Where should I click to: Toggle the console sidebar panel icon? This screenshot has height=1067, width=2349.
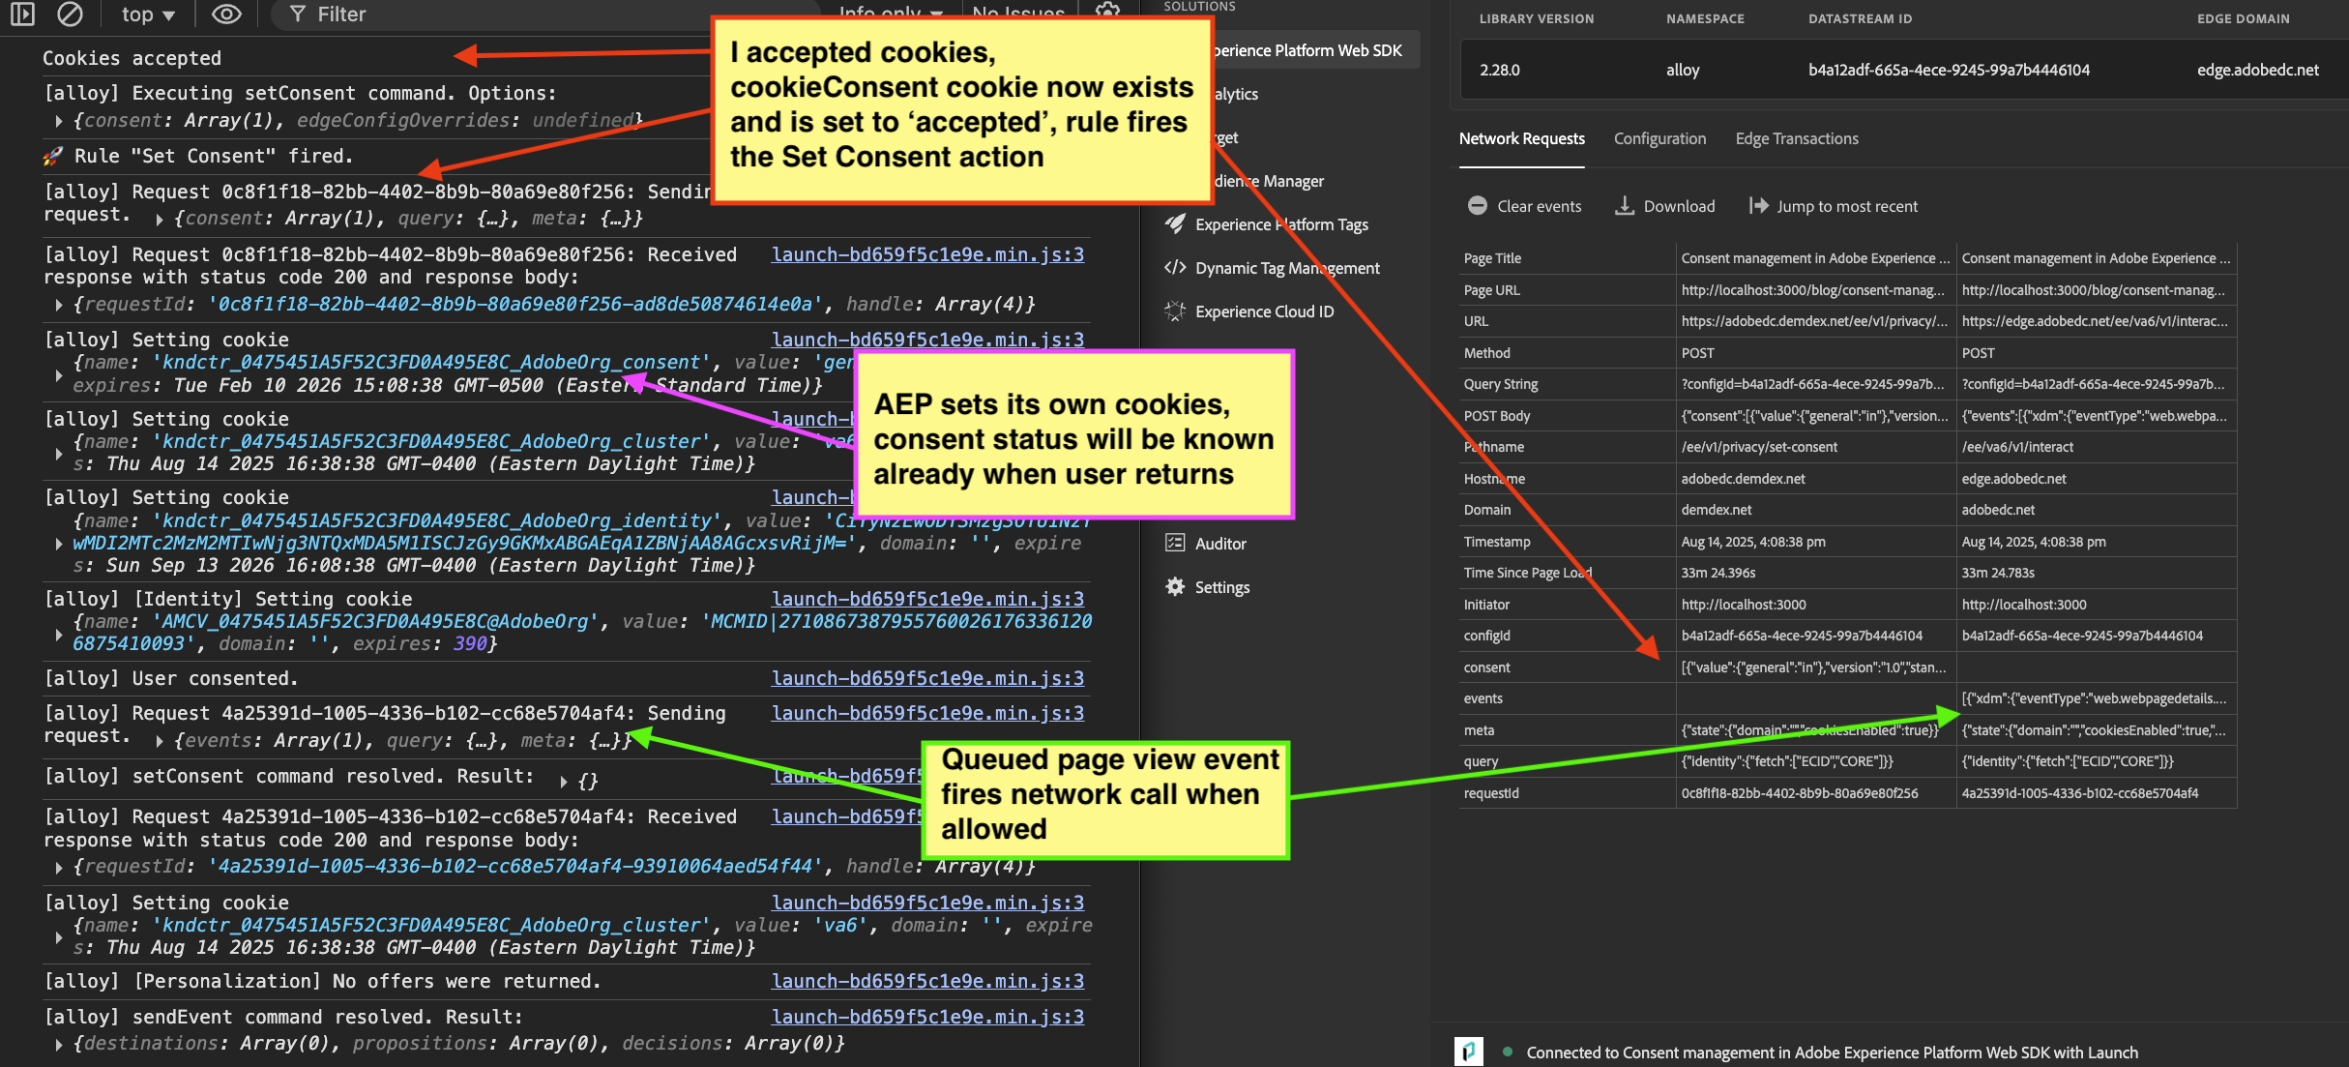point(22,14)
